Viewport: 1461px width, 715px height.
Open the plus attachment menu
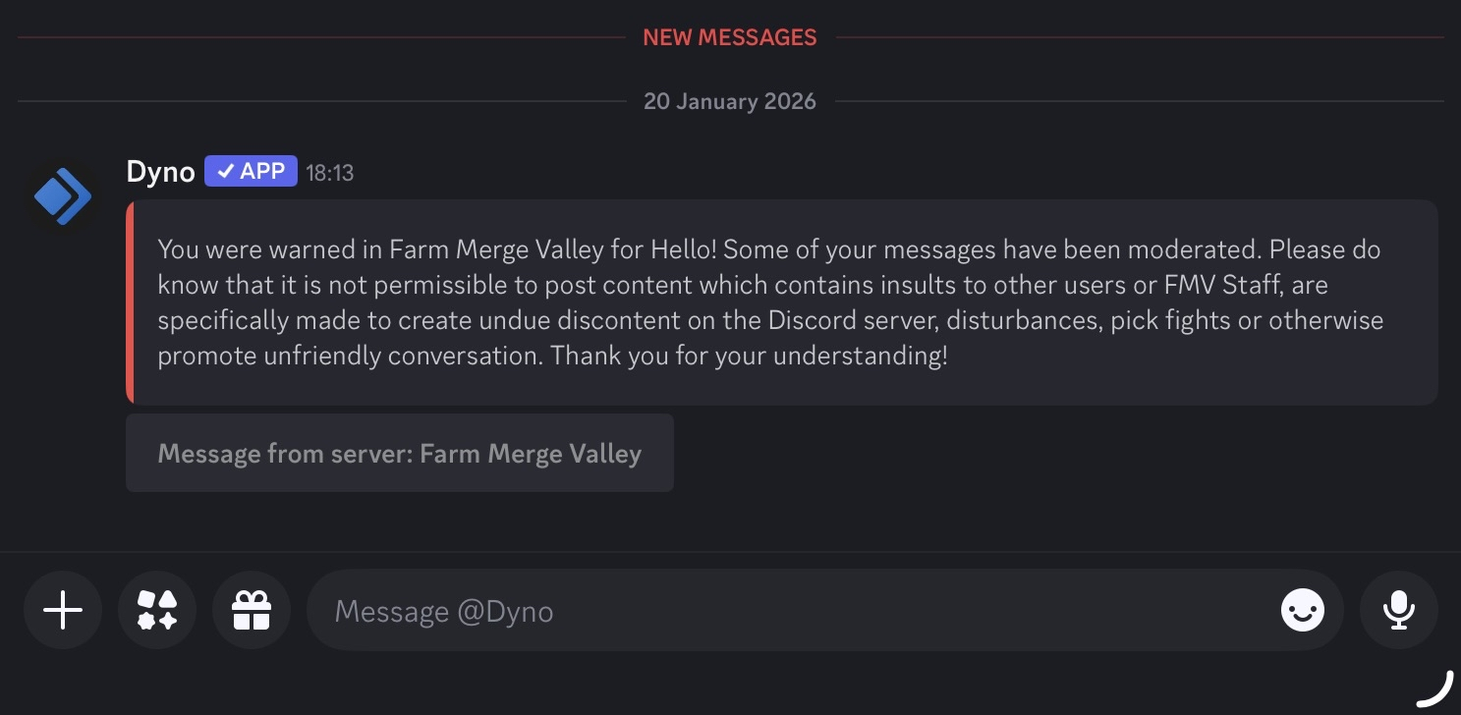63,611
